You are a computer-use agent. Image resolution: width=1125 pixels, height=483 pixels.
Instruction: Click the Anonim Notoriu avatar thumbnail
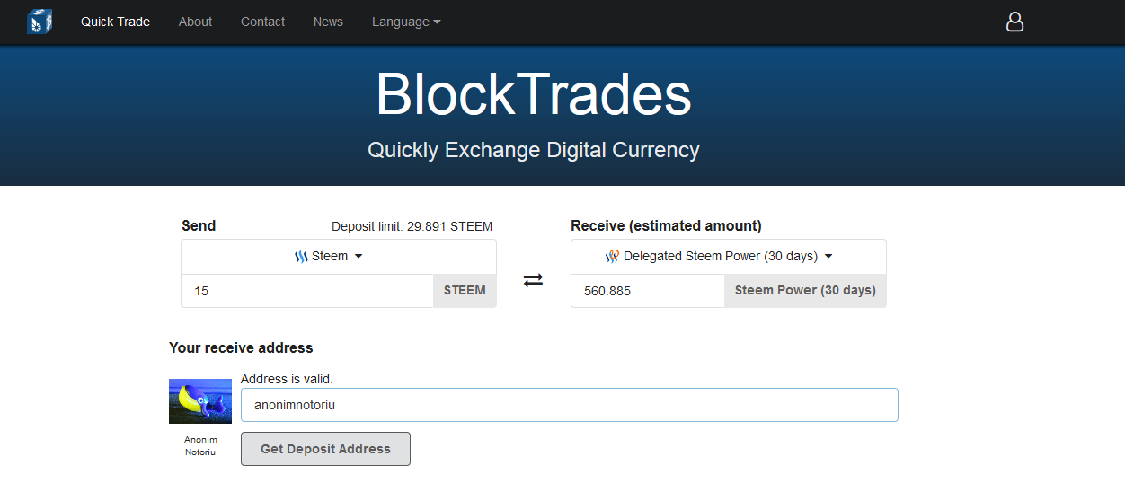tap(200, 401)
